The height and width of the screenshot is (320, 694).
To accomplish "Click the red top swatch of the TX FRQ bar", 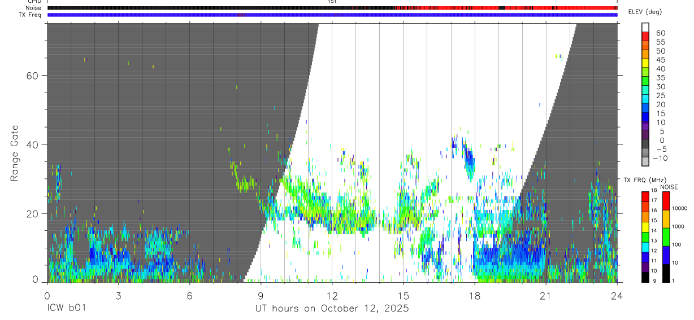I will (x=645, y=196).
